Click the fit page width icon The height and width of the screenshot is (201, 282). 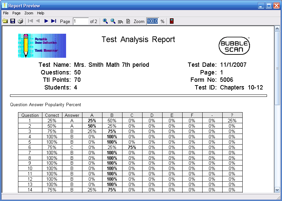click(x=120, y=22)
